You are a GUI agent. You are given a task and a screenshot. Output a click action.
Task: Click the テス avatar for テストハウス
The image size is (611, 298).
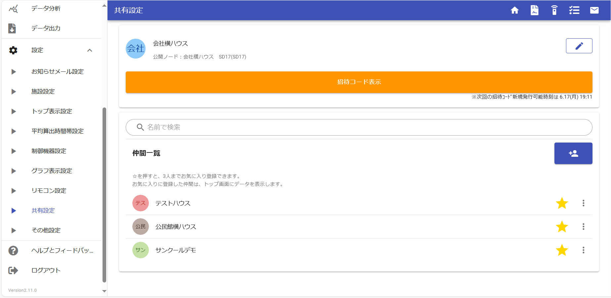click(141, 203)
